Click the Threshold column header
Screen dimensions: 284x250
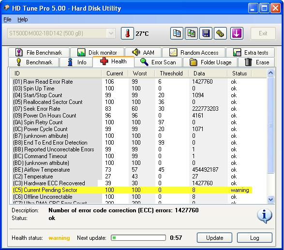tap(172, 74)
